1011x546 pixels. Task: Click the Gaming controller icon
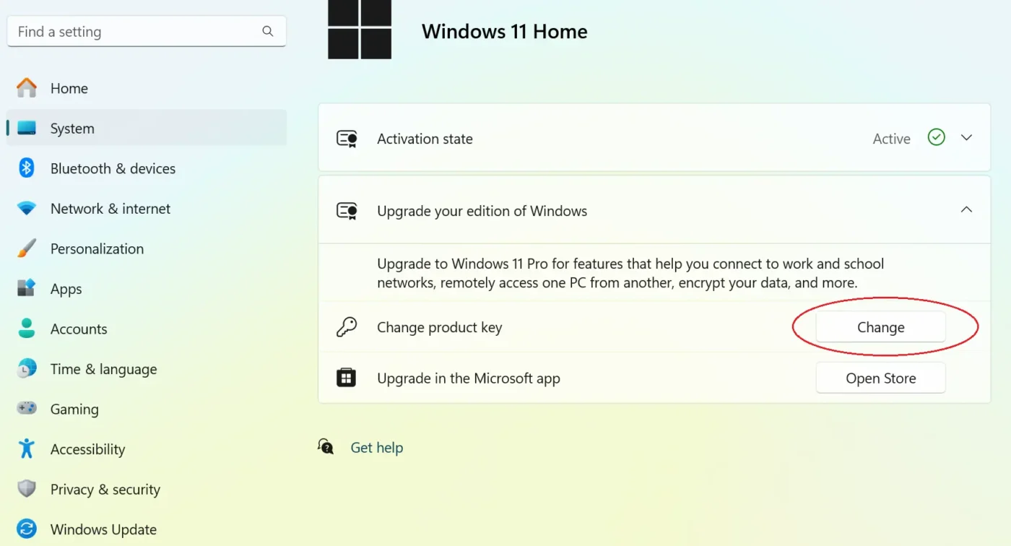pyautogui.click(x=27, y=409)
